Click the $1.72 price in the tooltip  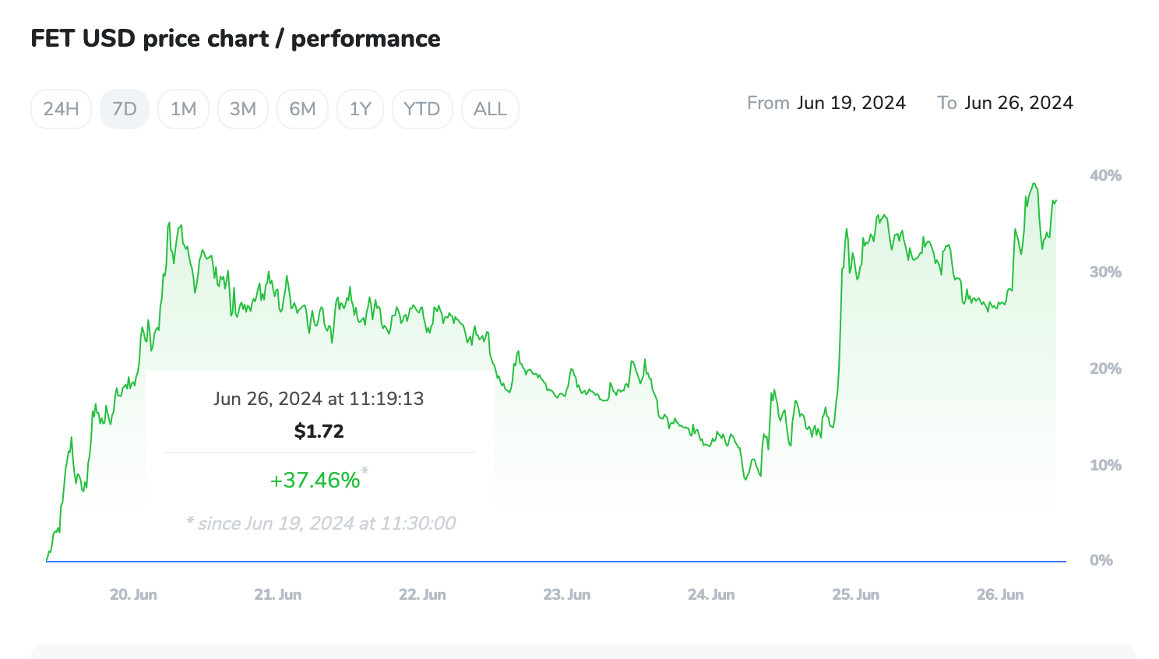pos(319,431)
